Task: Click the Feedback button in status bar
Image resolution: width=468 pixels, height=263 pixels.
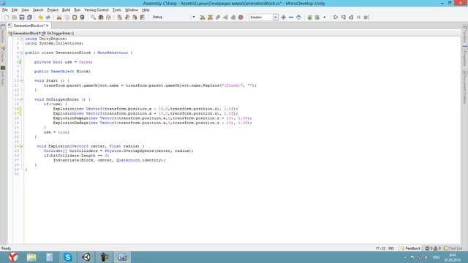Action: point(411,248)
